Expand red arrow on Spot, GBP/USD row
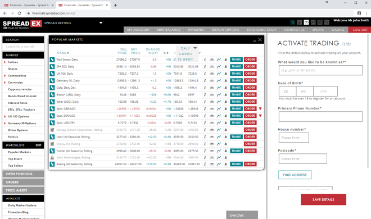The image size is (371, 219). [260, 109]
